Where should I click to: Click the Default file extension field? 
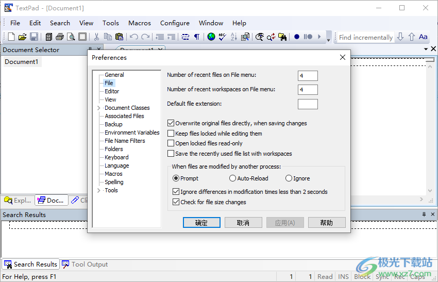308,104
